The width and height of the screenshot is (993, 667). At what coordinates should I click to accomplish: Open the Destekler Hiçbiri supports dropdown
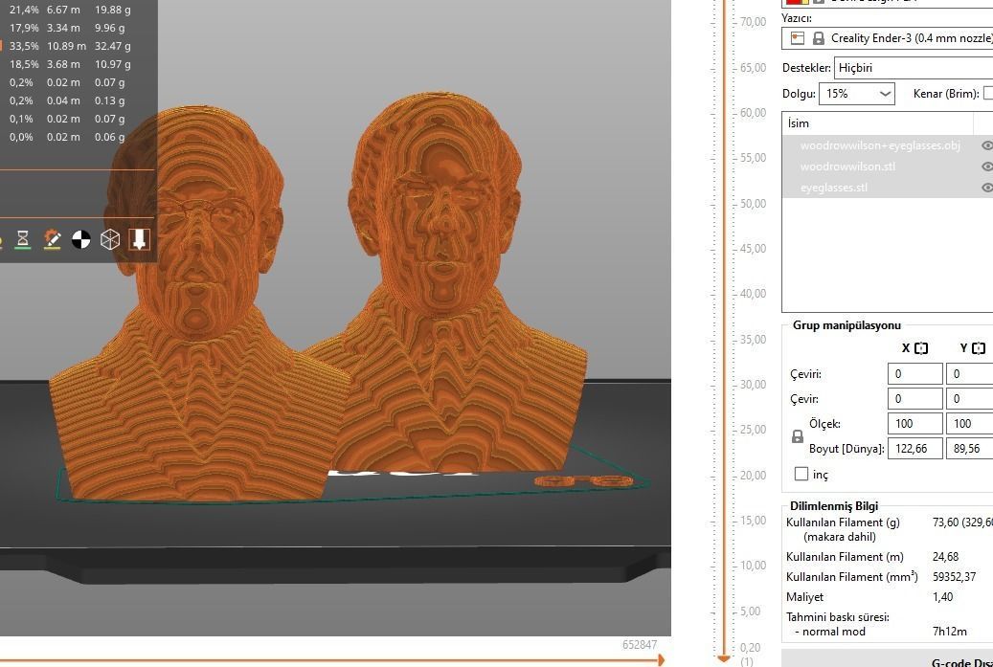914,68
